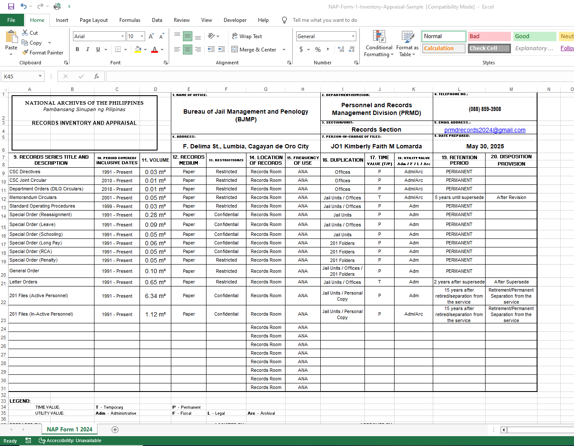Click the Insert Function fx icon
Viewport: 574px width, 446px height.
click(97, 76)
